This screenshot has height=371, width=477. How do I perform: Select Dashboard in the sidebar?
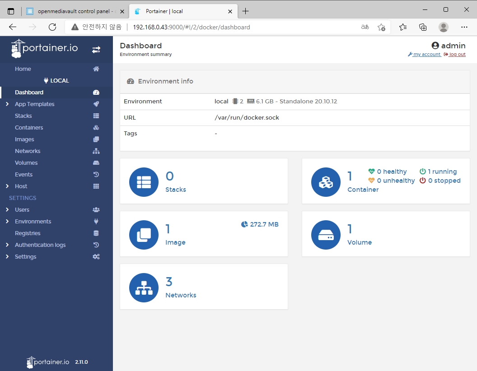point(29,93)
